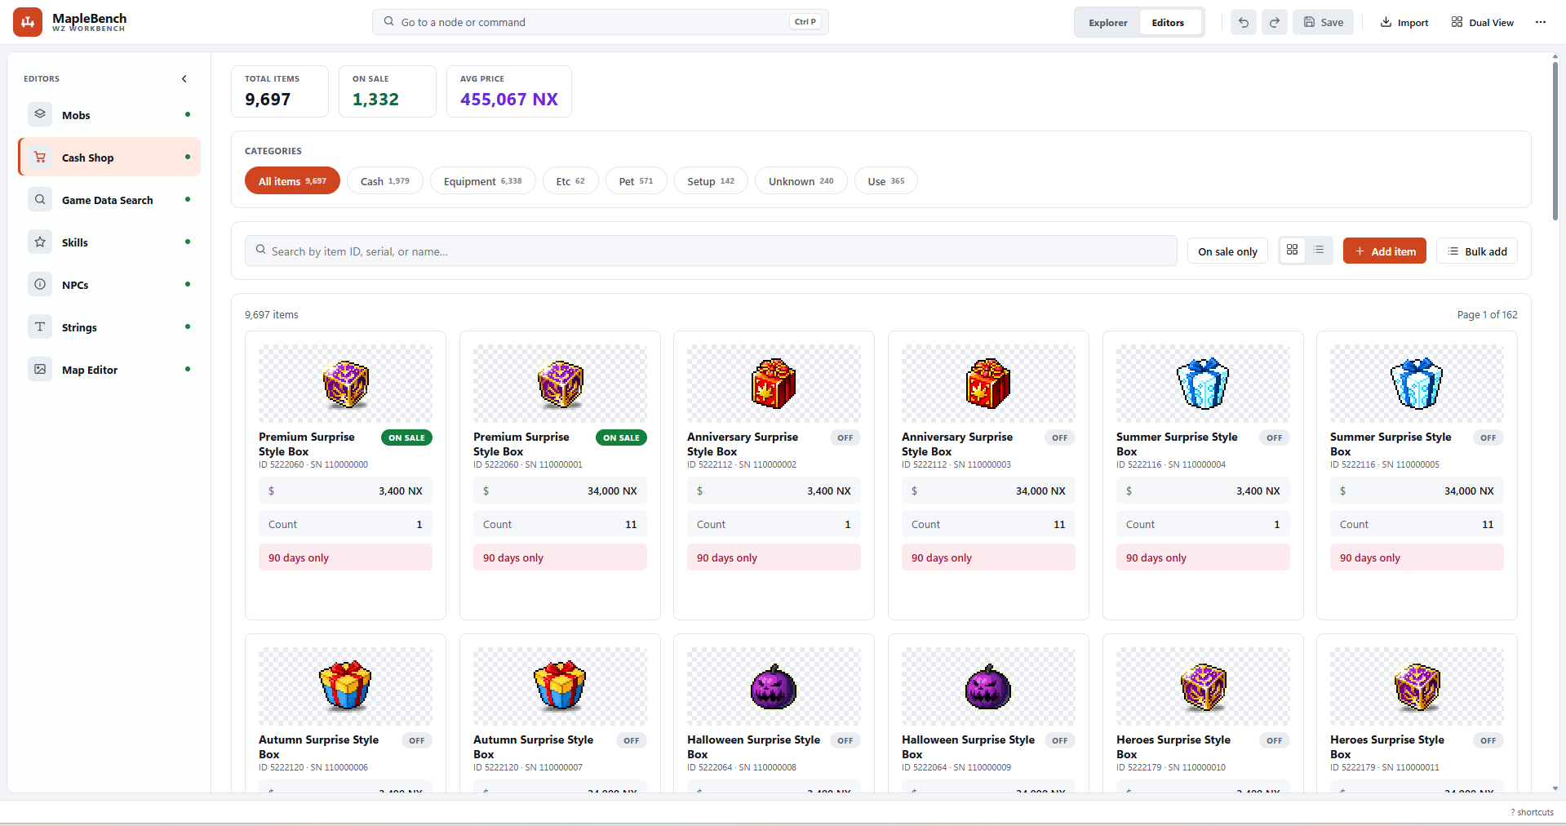
Task: Toggle OFF badge for SN 110000008
Action: pos(845,740)
